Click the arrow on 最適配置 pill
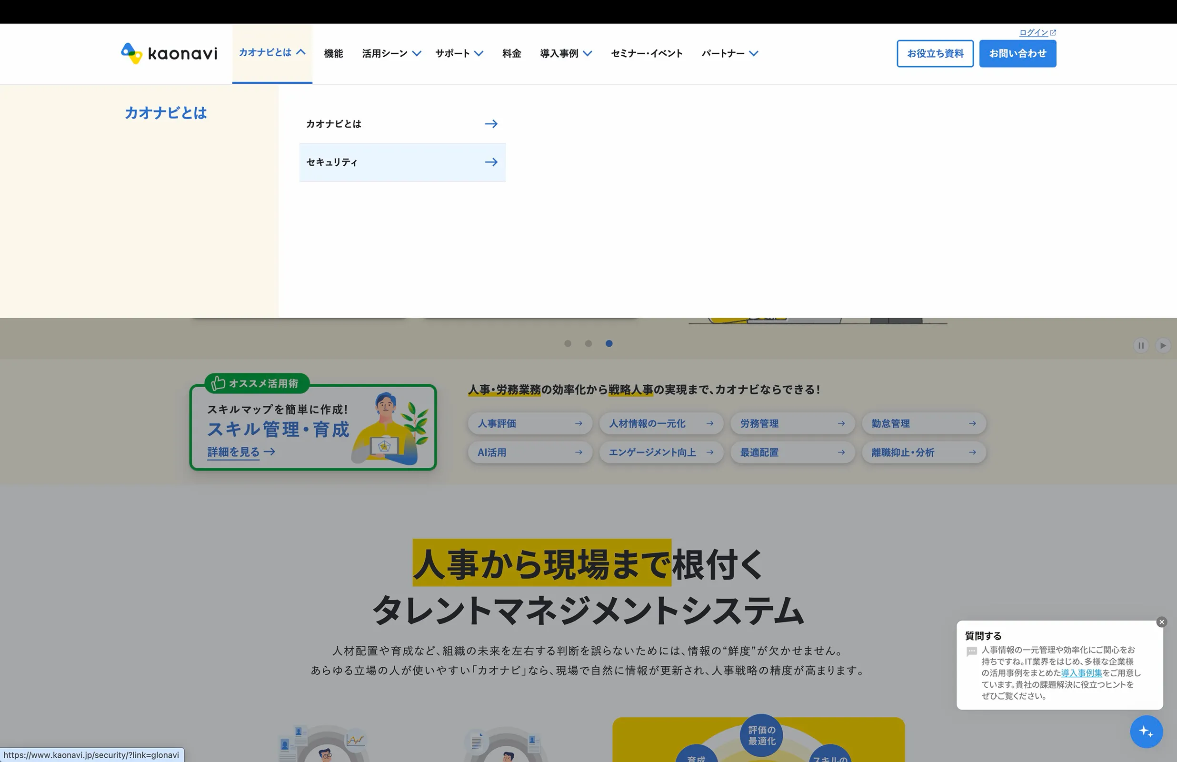Viewport: 1177px width, 762px height. click(841, 452)
